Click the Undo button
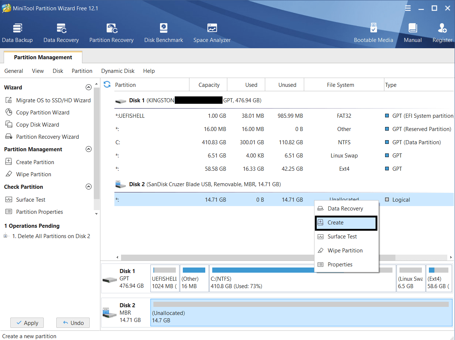Screen dimensions: 455x340 point(73,323)
